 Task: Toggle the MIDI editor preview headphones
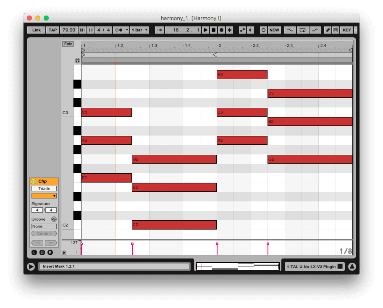click(77, 61)
